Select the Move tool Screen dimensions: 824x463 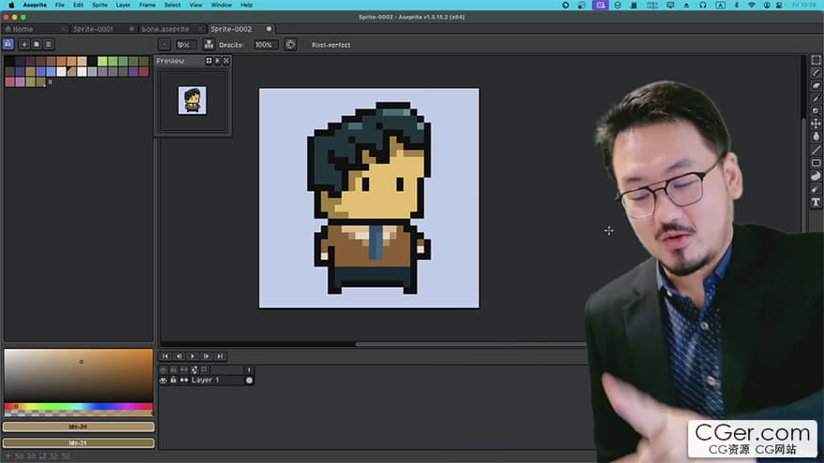[x=816, y=124]
